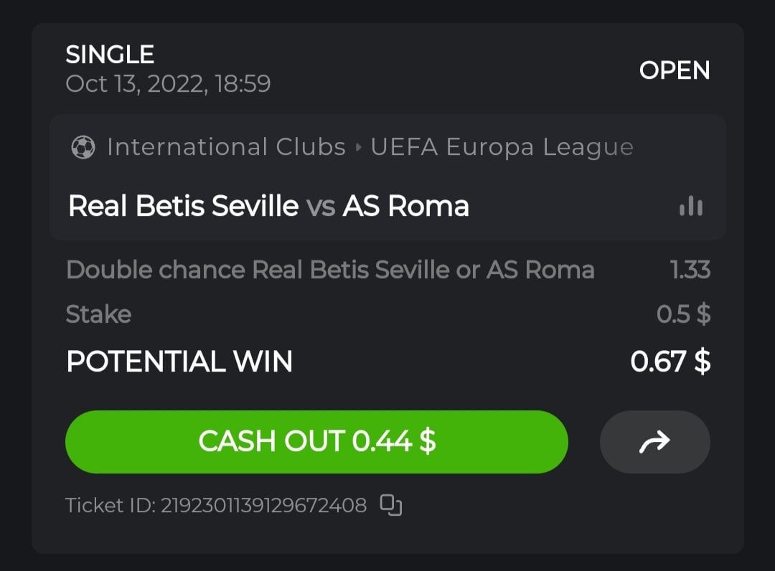Click the Stake label
This screenshot has height=571, width=775.
98,314
